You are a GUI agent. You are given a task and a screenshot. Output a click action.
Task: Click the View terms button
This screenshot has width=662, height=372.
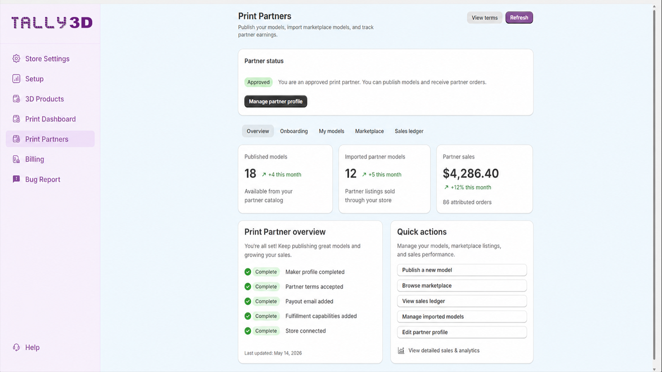485,18
